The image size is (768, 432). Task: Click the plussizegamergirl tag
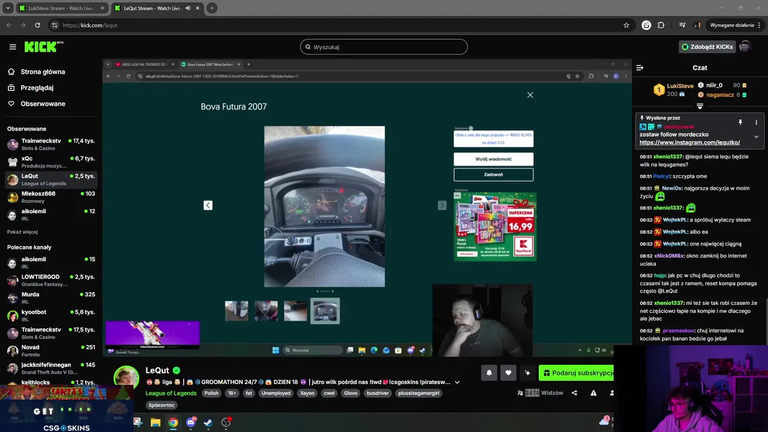pos(419,393)
